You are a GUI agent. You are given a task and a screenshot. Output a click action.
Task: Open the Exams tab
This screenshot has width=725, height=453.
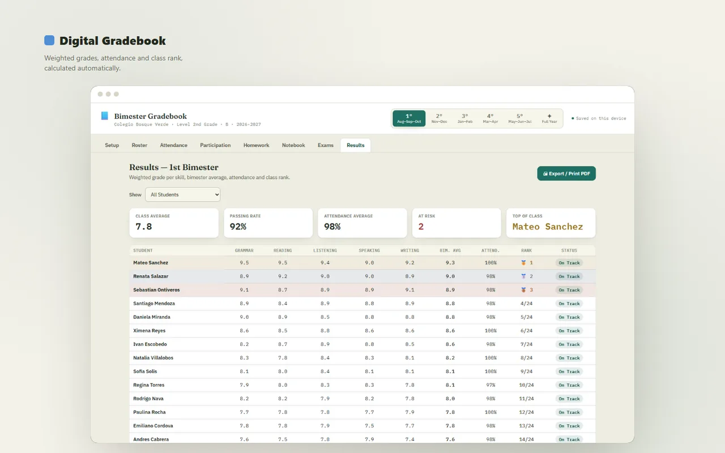click(x=326, y=145)
